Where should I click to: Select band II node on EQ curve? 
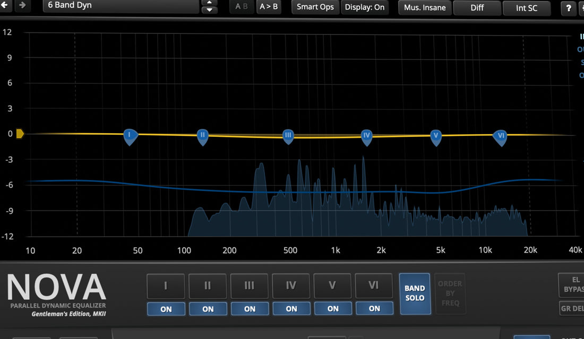coord(203,137)
